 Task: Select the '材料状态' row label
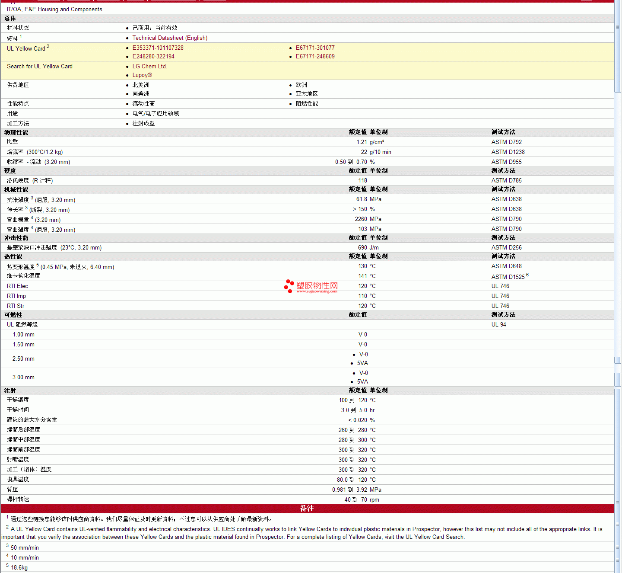(x=18, y=28)
